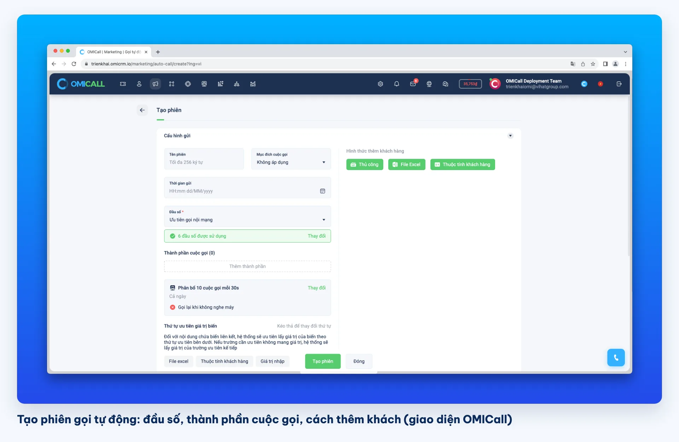Open OMICall Deployment Team profile
Viewport: 679px width, 442px height.
pyautogui.click(x=529, y=84)
